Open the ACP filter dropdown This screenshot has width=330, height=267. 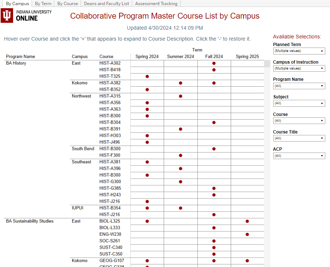299,156
